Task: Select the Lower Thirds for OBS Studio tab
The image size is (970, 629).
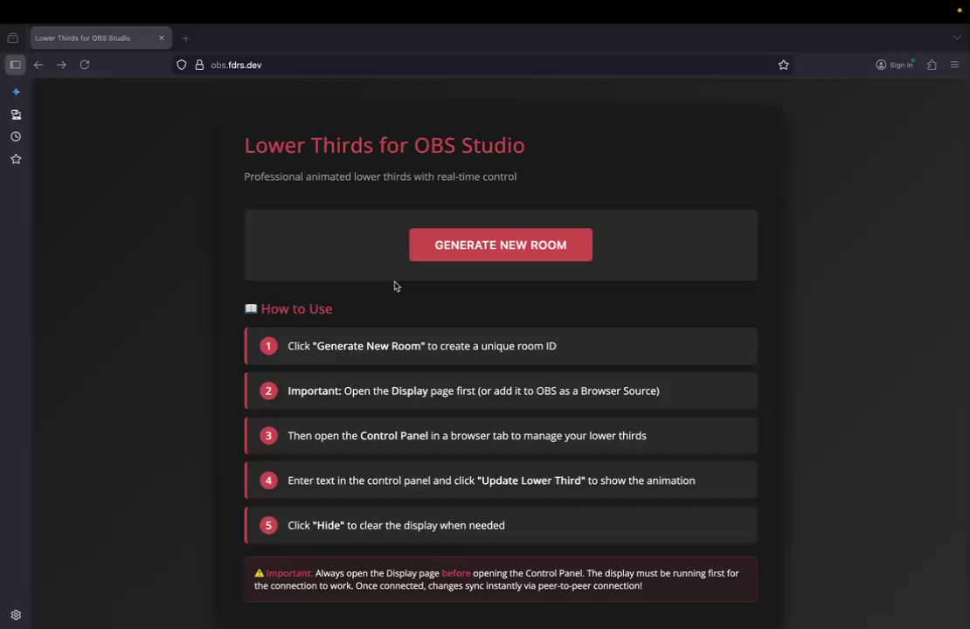Action: pos(100,38)
